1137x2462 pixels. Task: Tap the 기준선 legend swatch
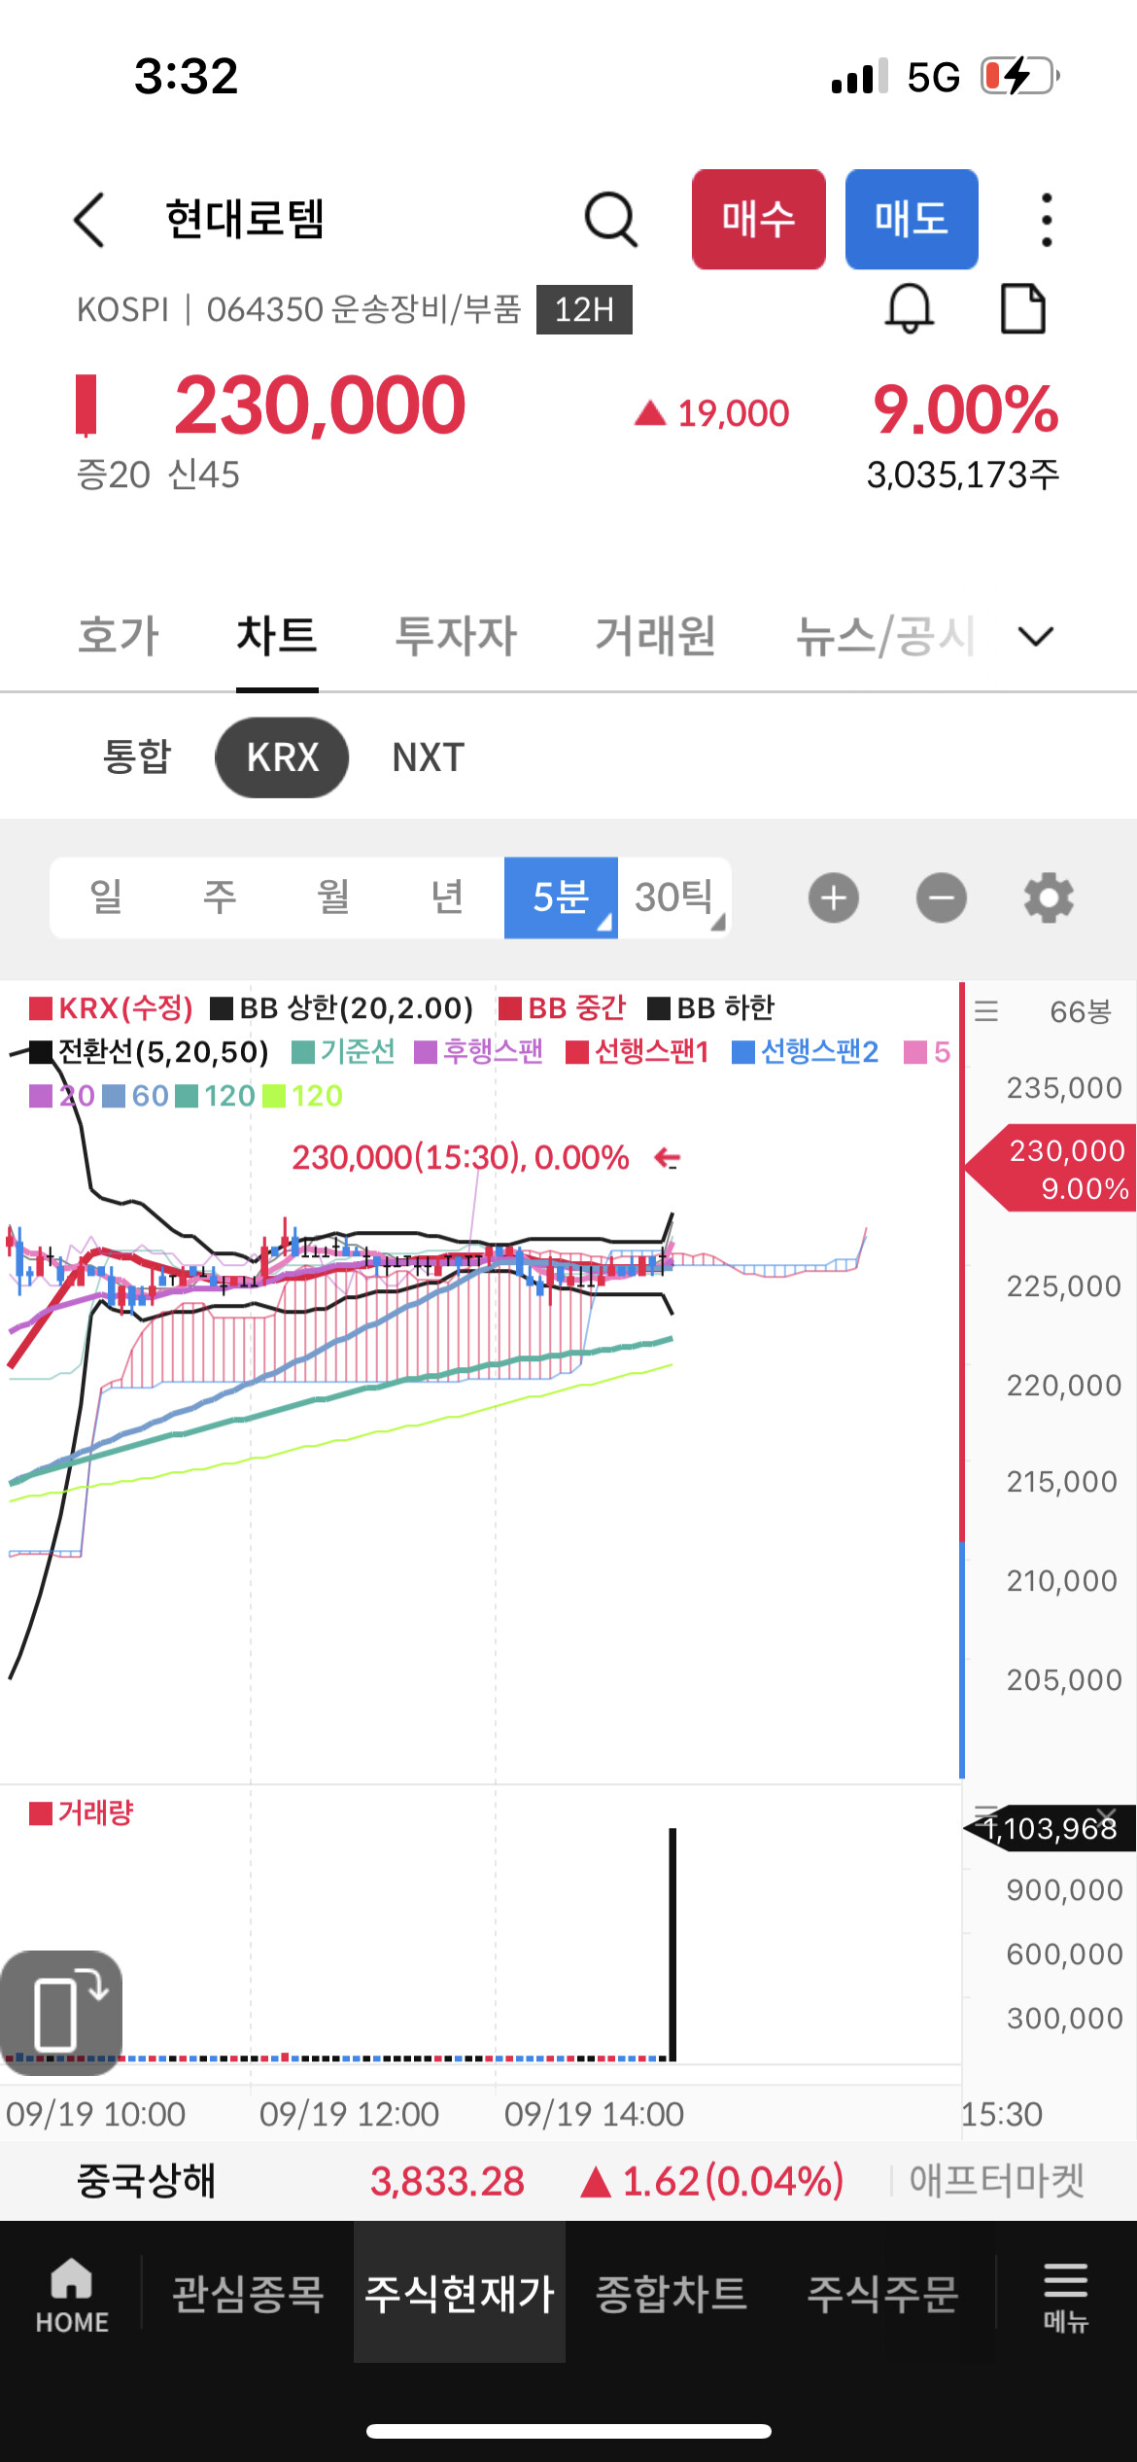pyautogui.click(x=303, y=1052)
